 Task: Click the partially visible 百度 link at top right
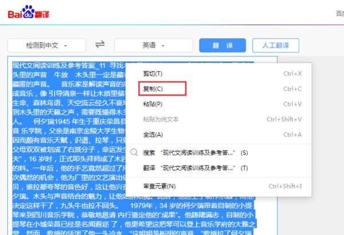(340, 14)
